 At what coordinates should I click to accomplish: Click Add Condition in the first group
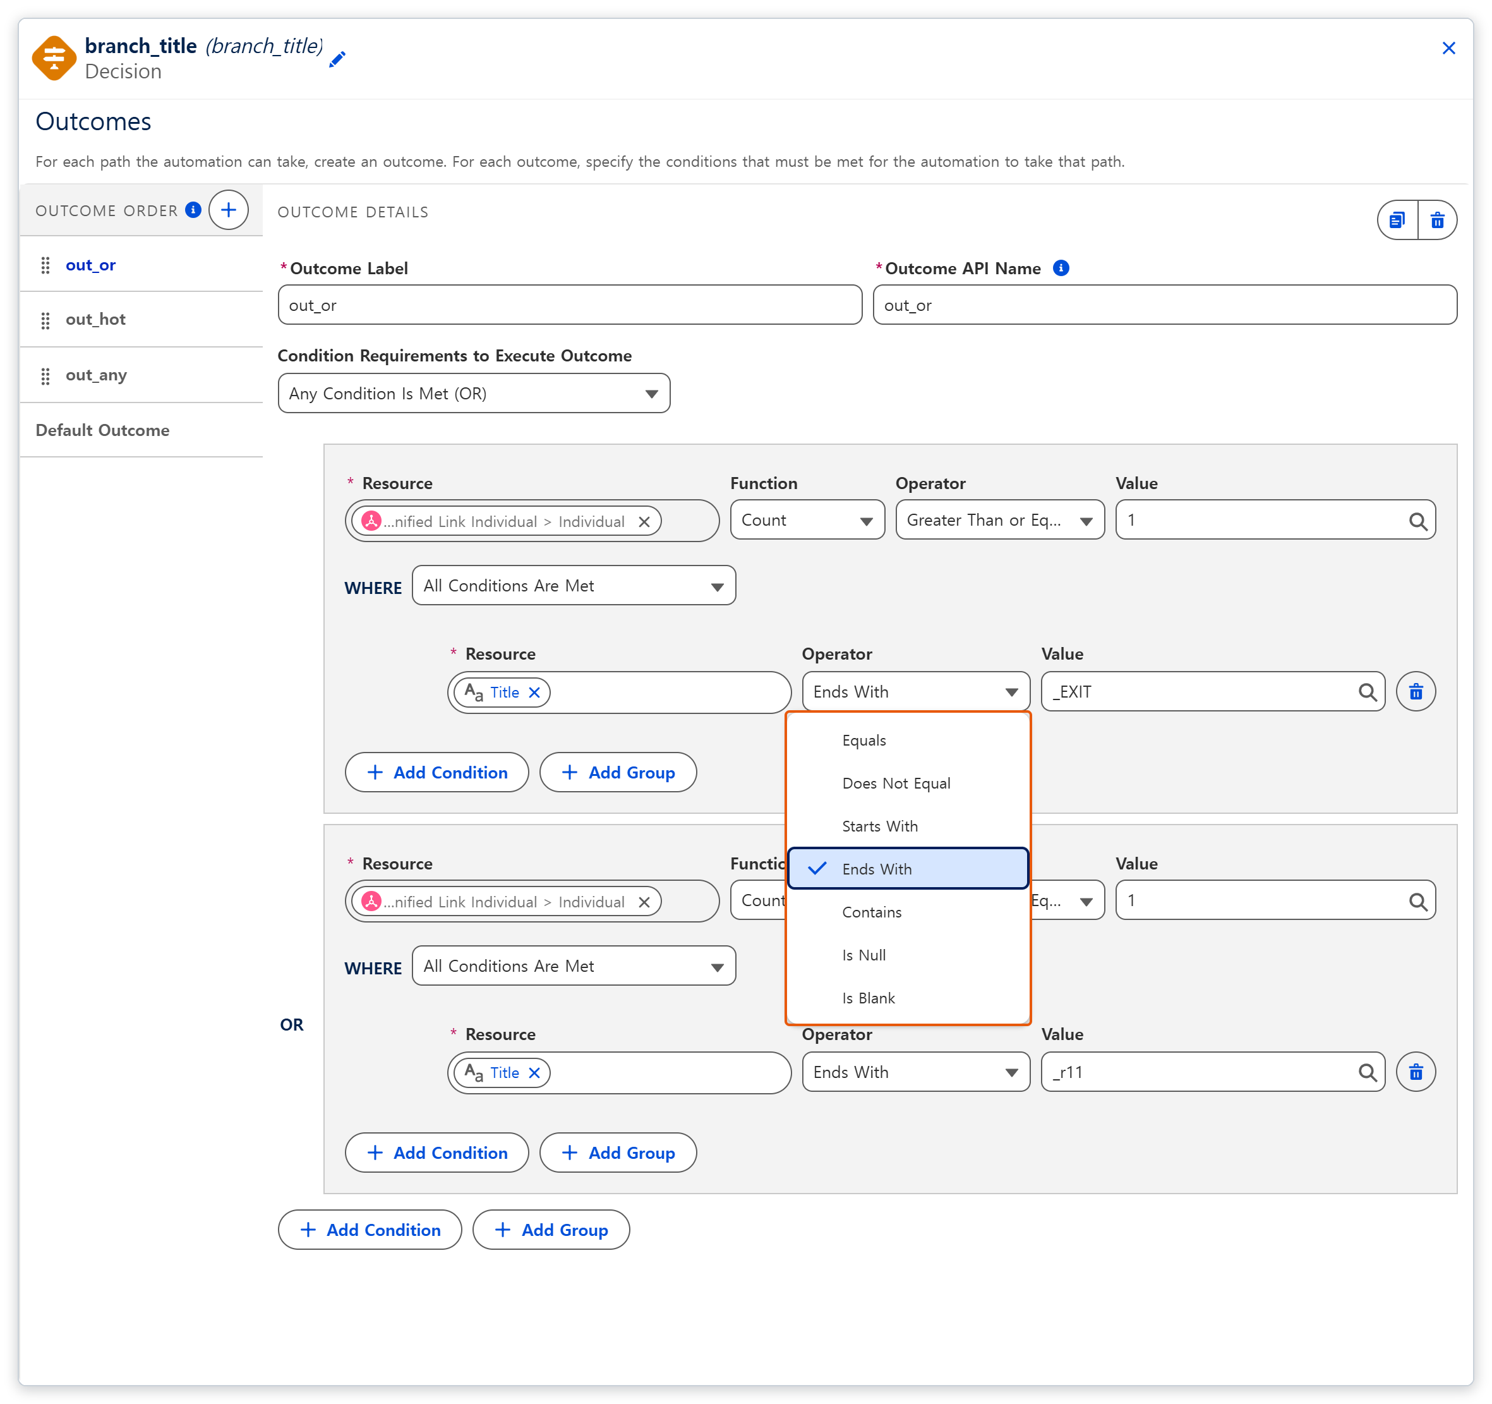[x=436, y=773]
